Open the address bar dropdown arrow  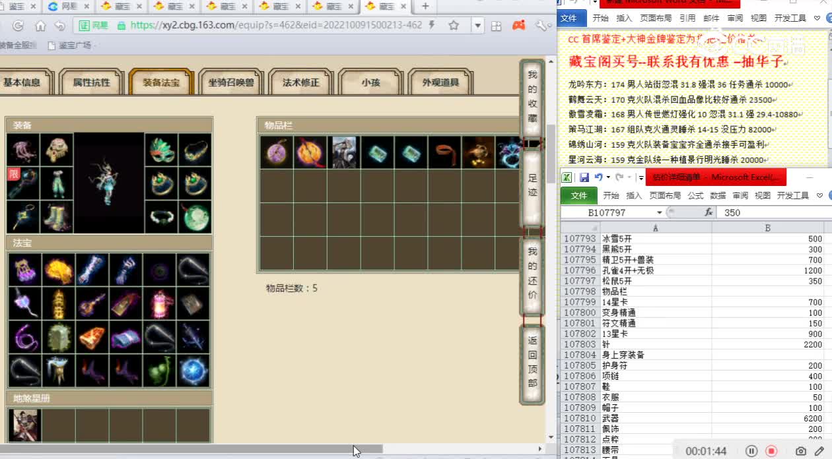[x=477, y=26]
